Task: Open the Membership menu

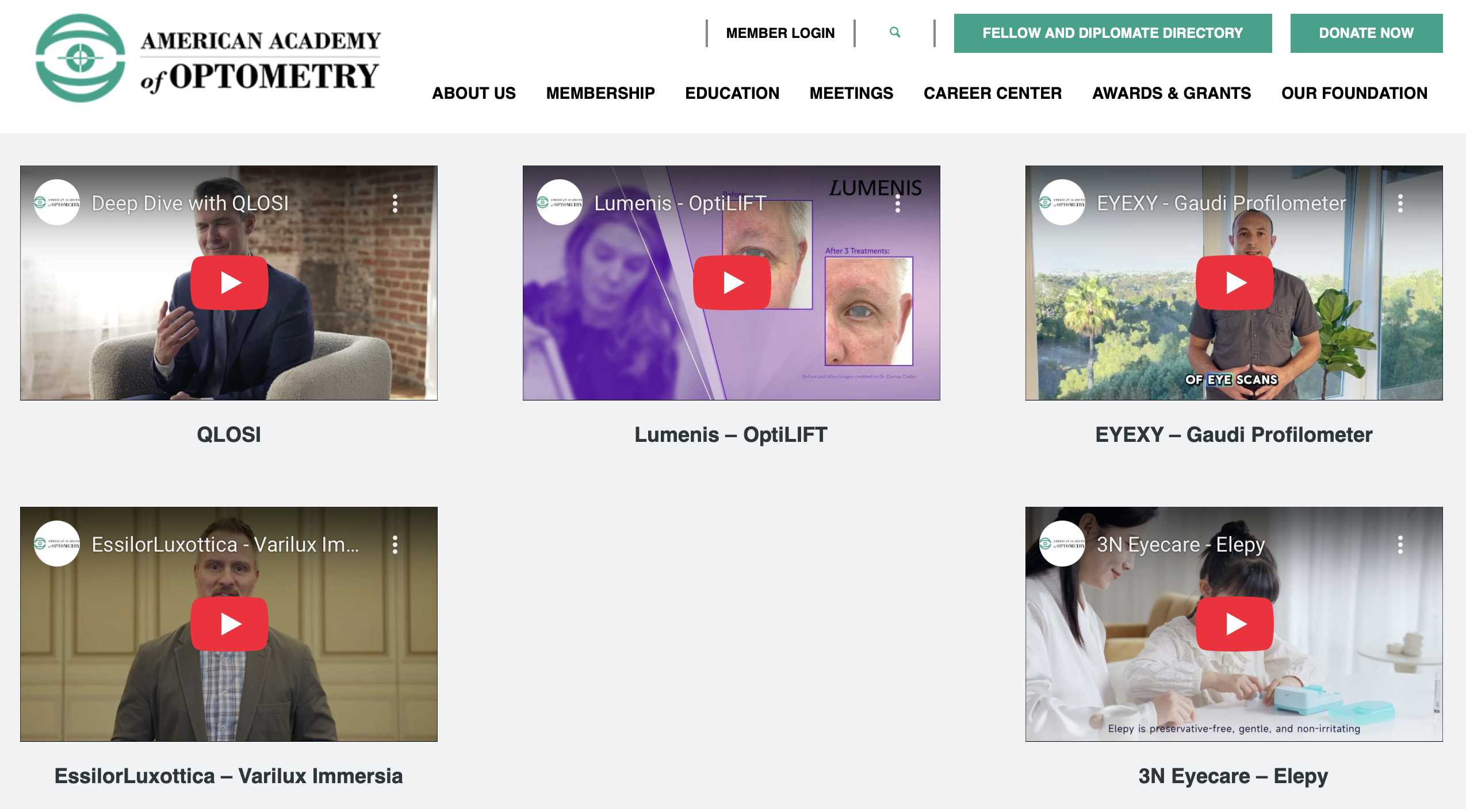Action: click(600, 93)
